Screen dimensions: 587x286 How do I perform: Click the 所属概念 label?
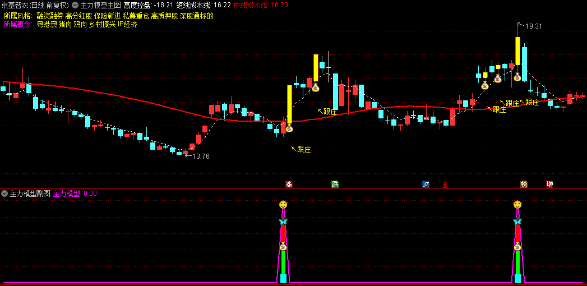tap(18, 25)
